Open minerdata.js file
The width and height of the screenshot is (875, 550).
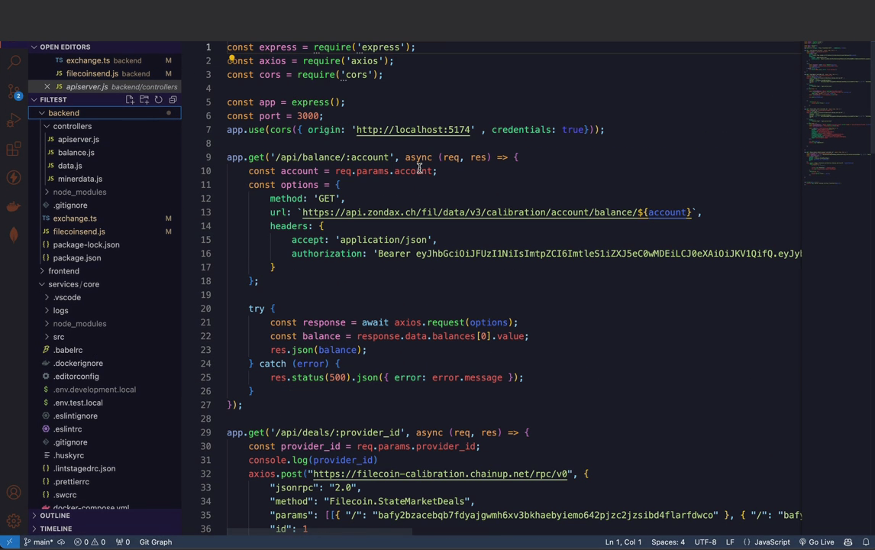(x=105, y=179)
